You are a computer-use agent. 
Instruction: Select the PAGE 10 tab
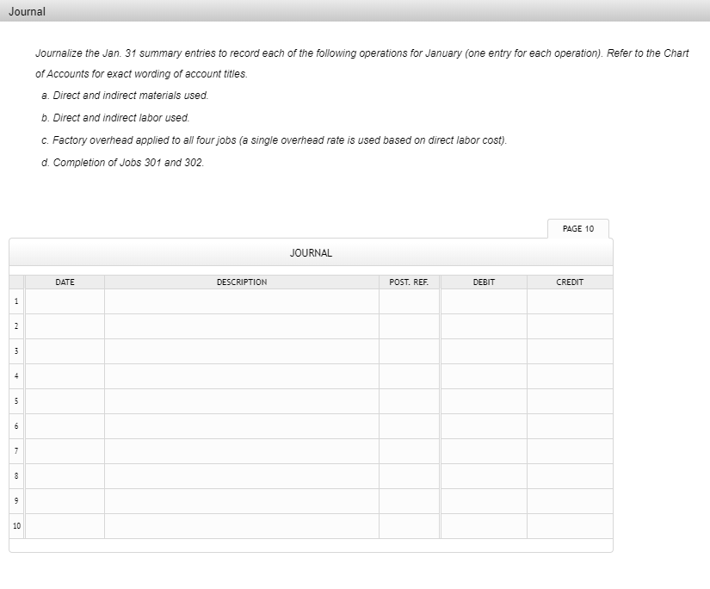(577, 228)
